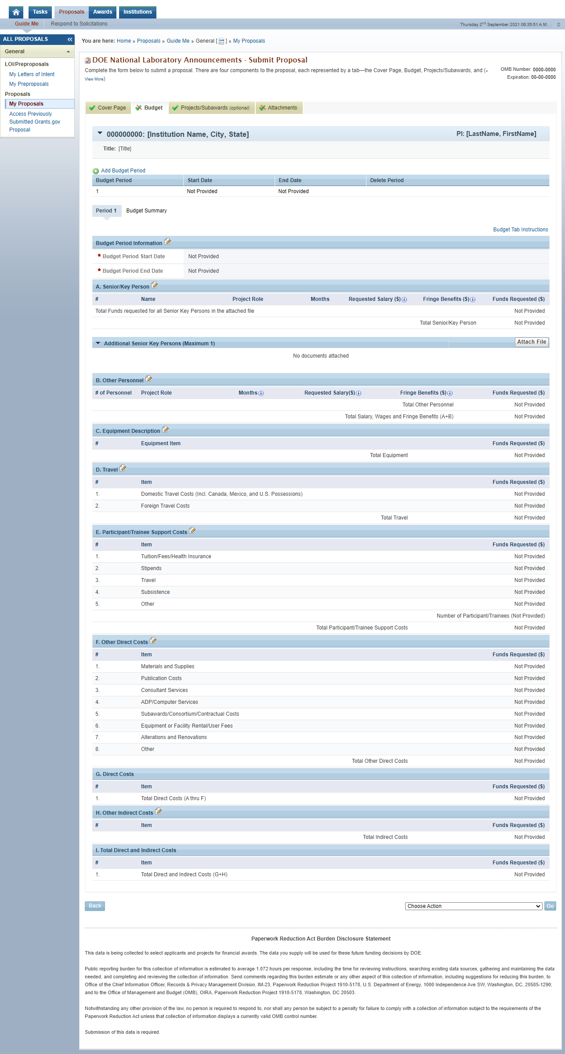This screenshot has width=565, height=1054.
Task: Click Materials and Supplies row text
Action: tap(167, 666)
